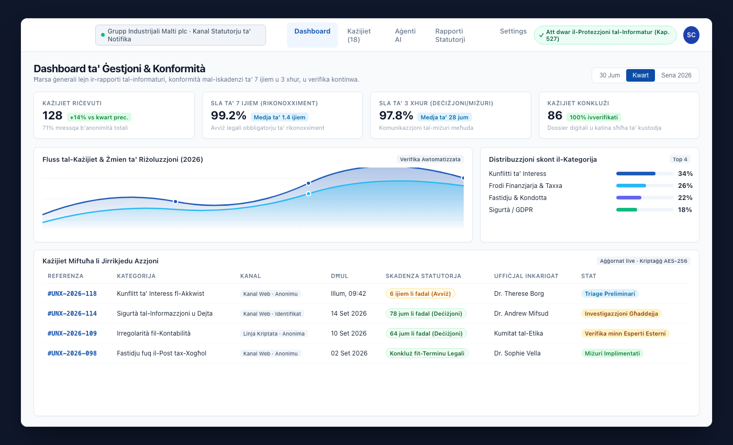Click the Miżuri Implimentati status badge

tap(612, 353)
